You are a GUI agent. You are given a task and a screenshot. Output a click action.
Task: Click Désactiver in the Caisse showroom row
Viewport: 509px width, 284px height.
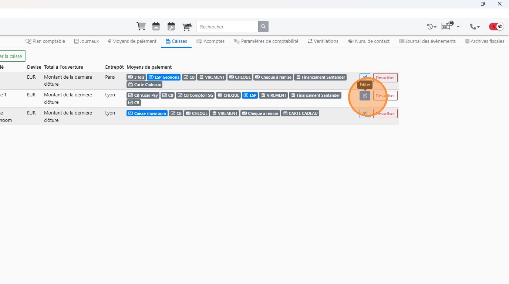point(385,113)
